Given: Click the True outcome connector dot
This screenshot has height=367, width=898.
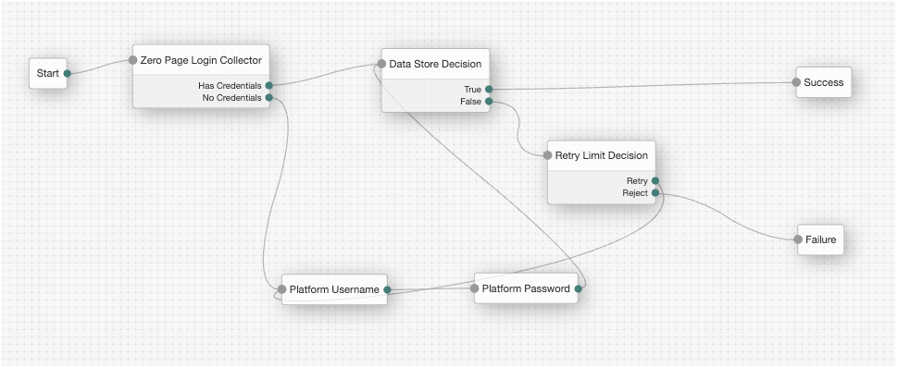Looking at the screenshot, I should (489, 89).
